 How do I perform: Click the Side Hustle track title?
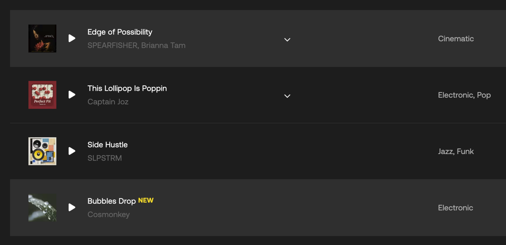tap(108, 145)
